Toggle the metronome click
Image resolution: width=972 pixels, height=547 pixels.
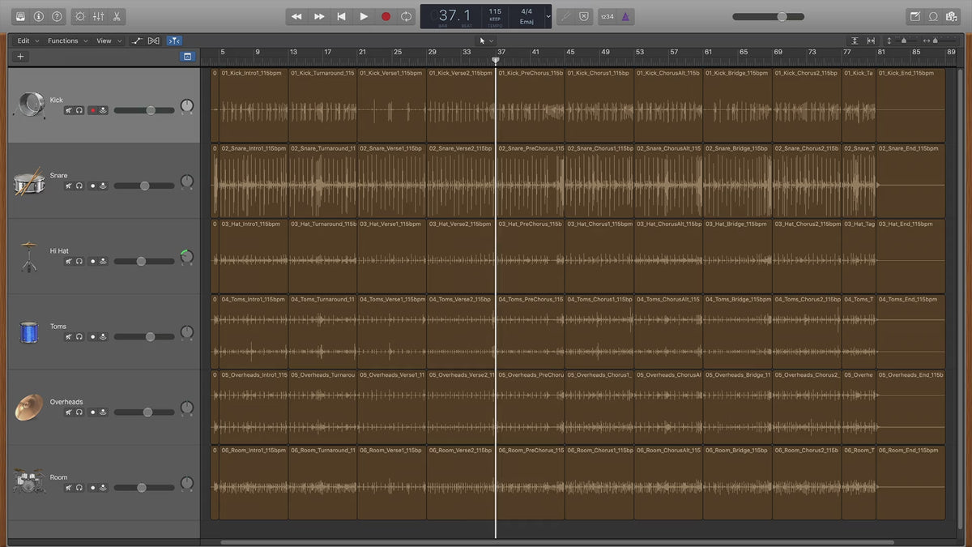(627, 16)
